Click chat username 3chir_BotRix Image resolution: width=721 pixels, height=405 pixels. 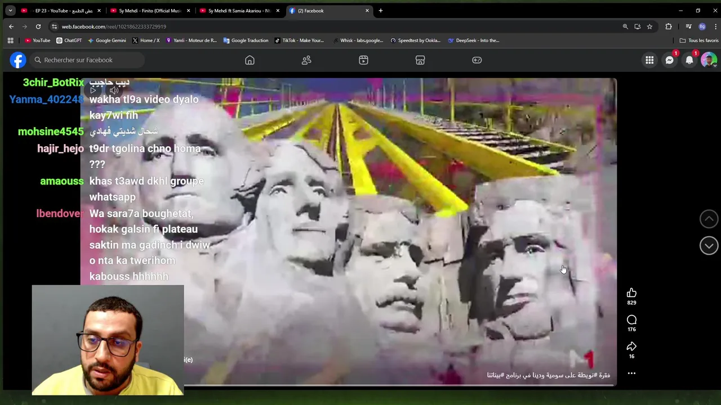(x=53, y=83)
